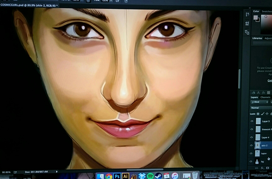Toggle lock transparent pixels
The image size is (272, 179).
point(258,114)
